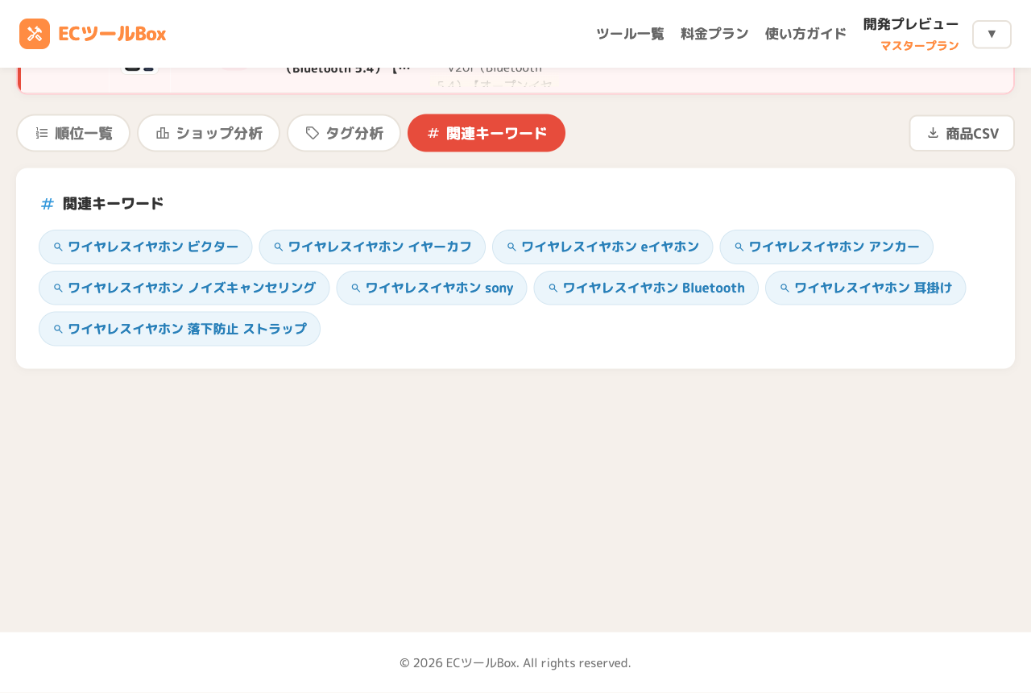
Task: Open the ECツールBox home link text
Action: pyautogui.click(x=112, y=34)
